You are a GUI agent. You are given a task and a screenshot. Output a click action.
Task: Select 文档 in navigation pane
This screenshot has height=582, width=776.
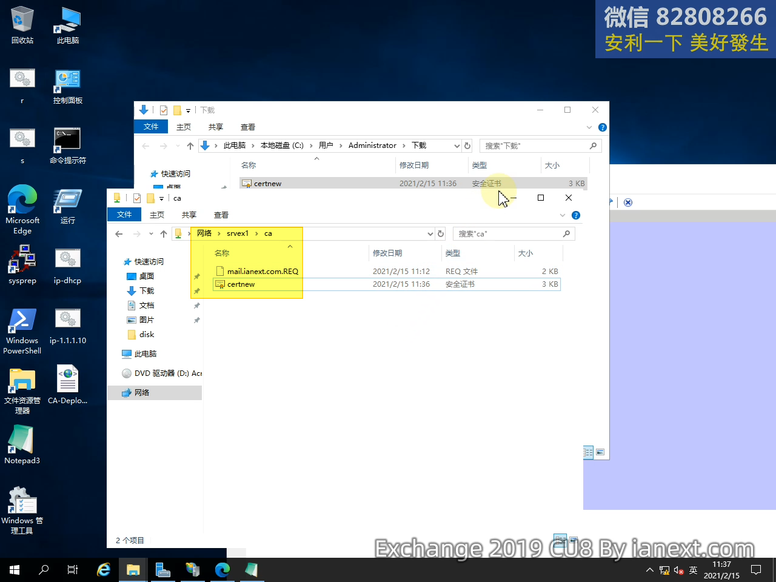coord(147,306)
